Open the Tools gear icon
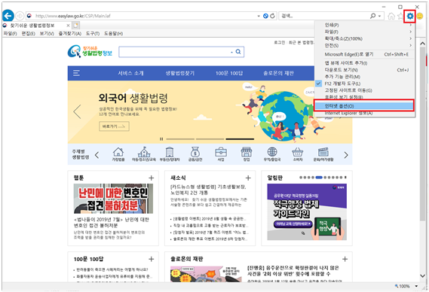Viewport: 429px width, 292px height. (x=410, y=16)
